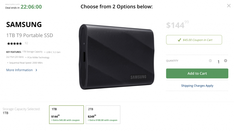
Task: Decrease quantity with the minus icon
Action: click(211, 60)
